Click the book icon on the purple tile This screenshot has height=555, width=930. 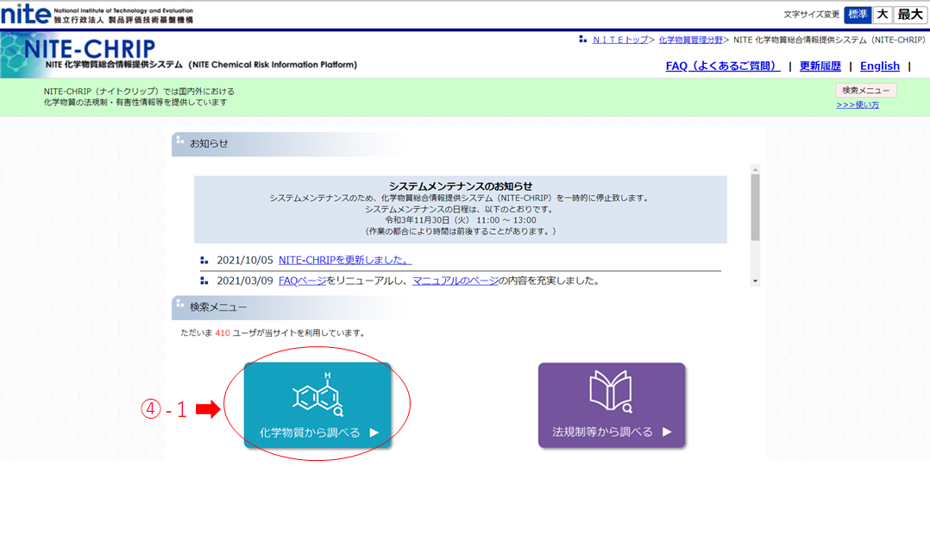[x=611, y=391]
